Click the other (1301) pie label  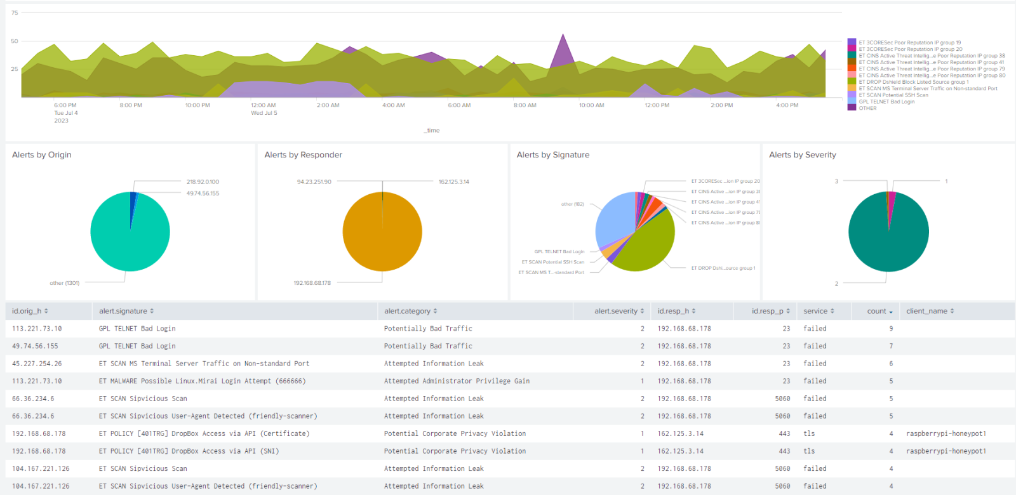pos(65,283)
